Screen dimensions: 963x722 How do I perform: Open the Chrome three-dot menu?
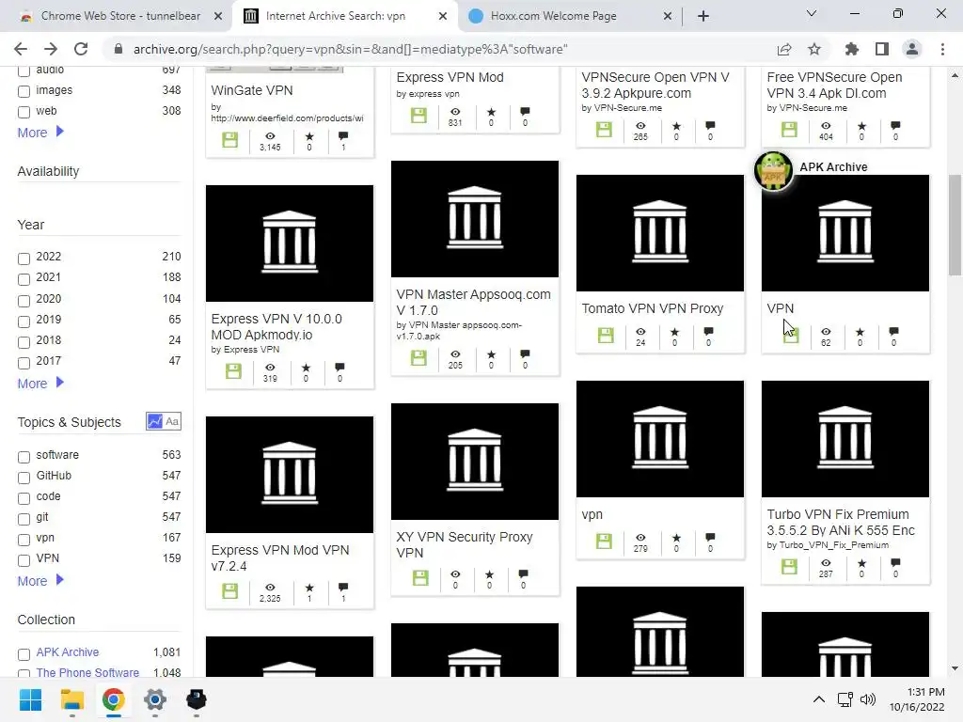pos(942,49)
